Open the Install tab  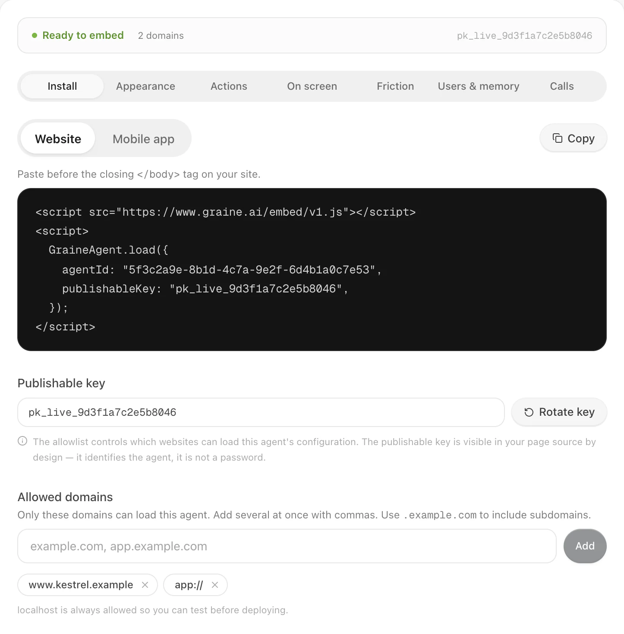[62, 86]
